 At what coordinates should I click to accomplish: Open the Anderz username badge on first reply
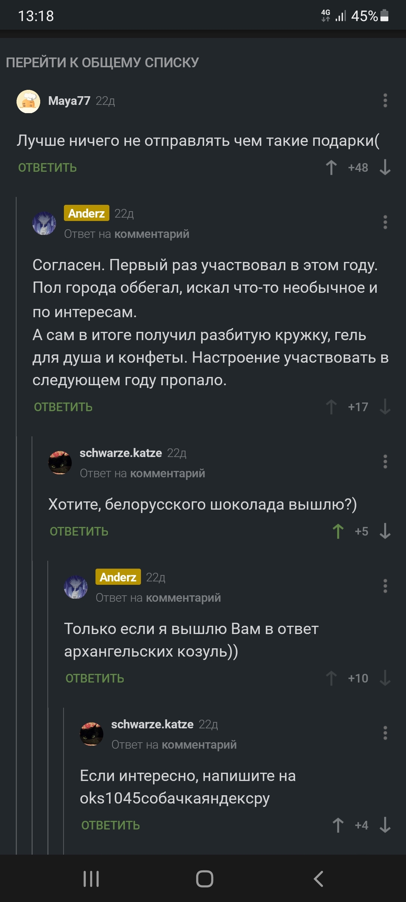(x=86, y=213)
